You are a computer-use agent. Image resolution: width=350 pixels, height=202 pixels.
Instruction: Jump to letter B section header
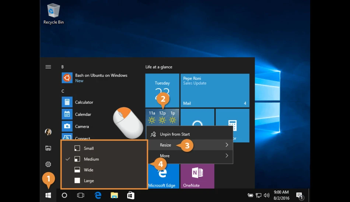pyautogui.click(x=63, y=67)
